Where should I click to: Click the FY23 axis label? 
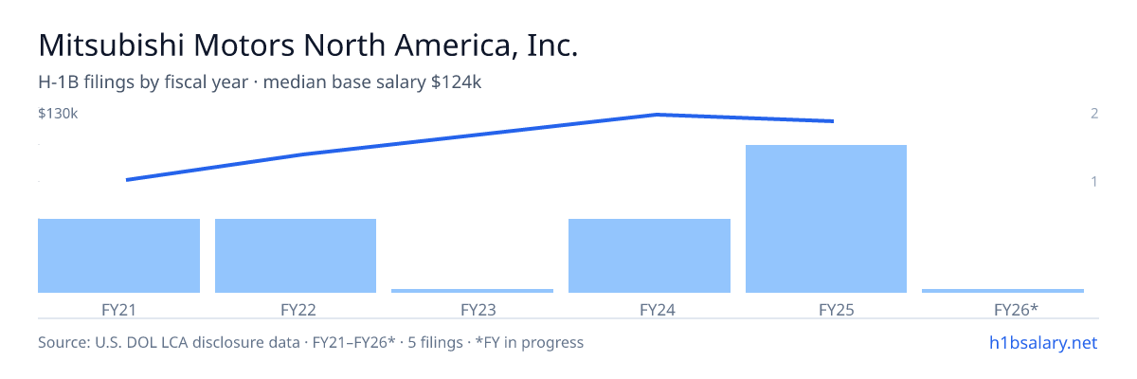pyautogui.click(x=473, y=309)
